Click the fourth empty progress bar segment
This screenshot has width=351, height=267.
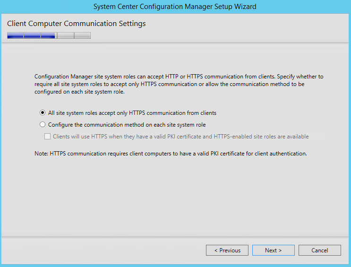point(66,35)
